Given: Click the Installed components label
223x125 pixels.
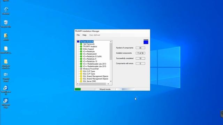Looking at the screenshot, I should (x=124, y=53).
